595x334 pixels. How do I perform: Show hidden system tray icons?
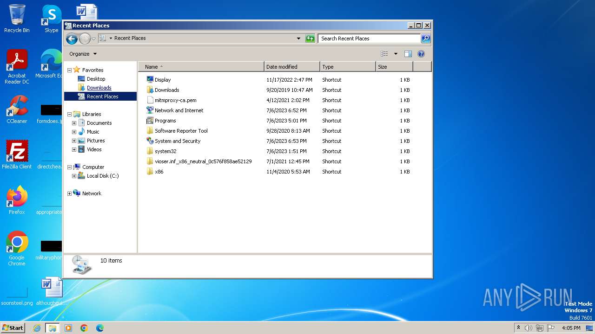[x=518, y=328]
